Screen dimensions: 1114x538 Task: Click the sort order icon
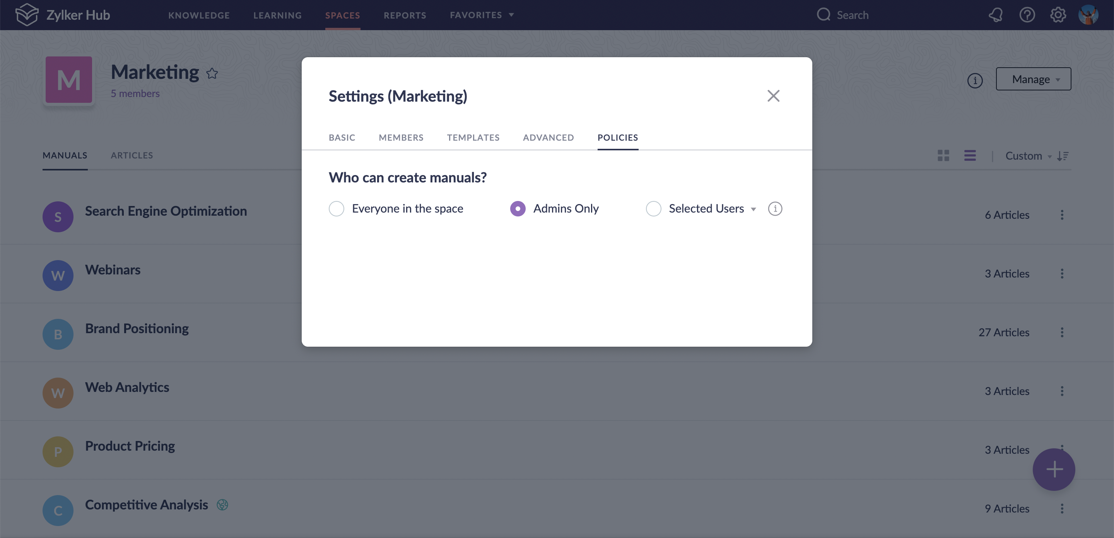point(1063,156)
